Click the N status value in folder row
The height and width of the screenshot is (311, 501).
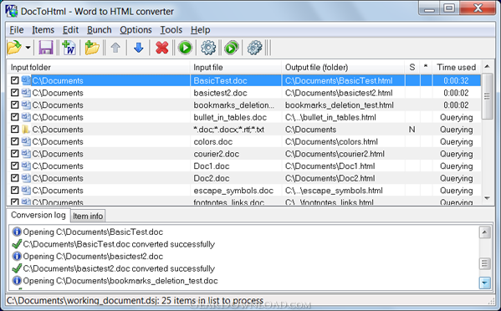coord(412,130)
